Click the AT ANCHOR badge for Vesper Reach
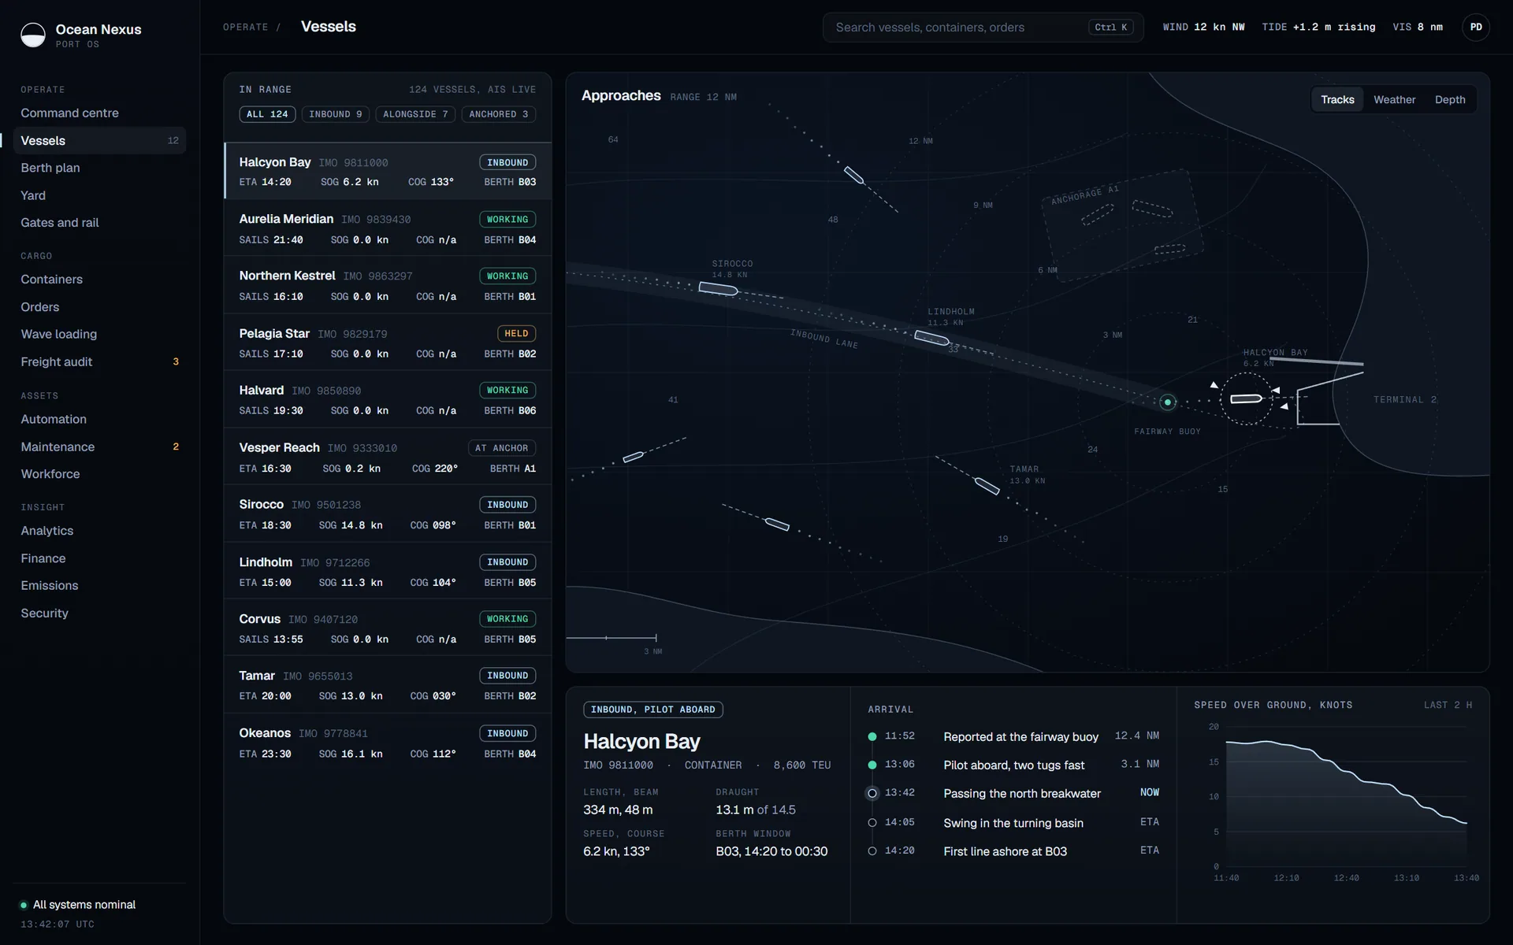The width and height of the screenshot is (1513, 945). 502,448
